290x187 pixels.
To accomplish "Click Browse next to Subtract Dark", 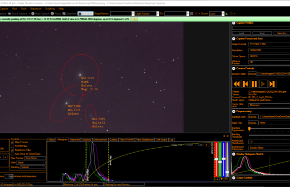I will (x=253, y=117).
